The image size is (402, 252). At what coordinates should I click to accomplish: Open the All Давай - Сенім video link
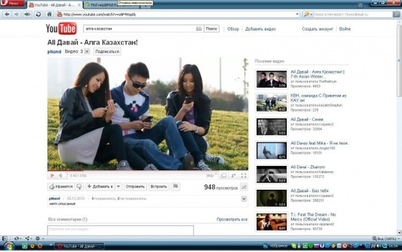click(307, 119)
